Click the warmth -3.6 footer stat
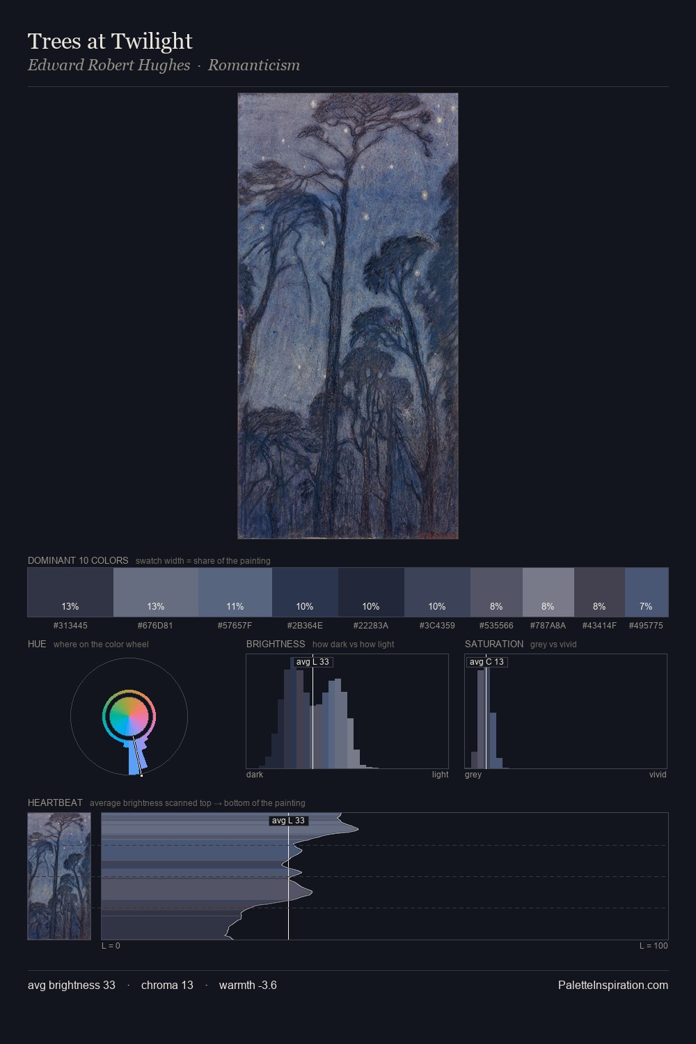 point(248,985)
